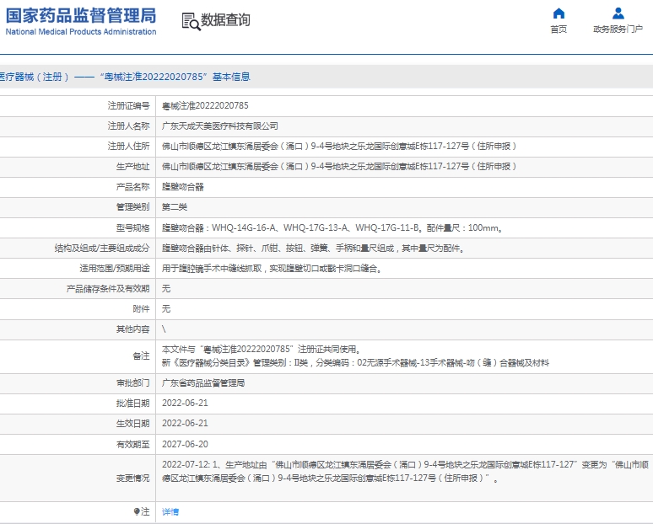Click the 生产地址 row label
Image resolution: width=653 pixels, height=524 pixels.
[x=132, y=166]
